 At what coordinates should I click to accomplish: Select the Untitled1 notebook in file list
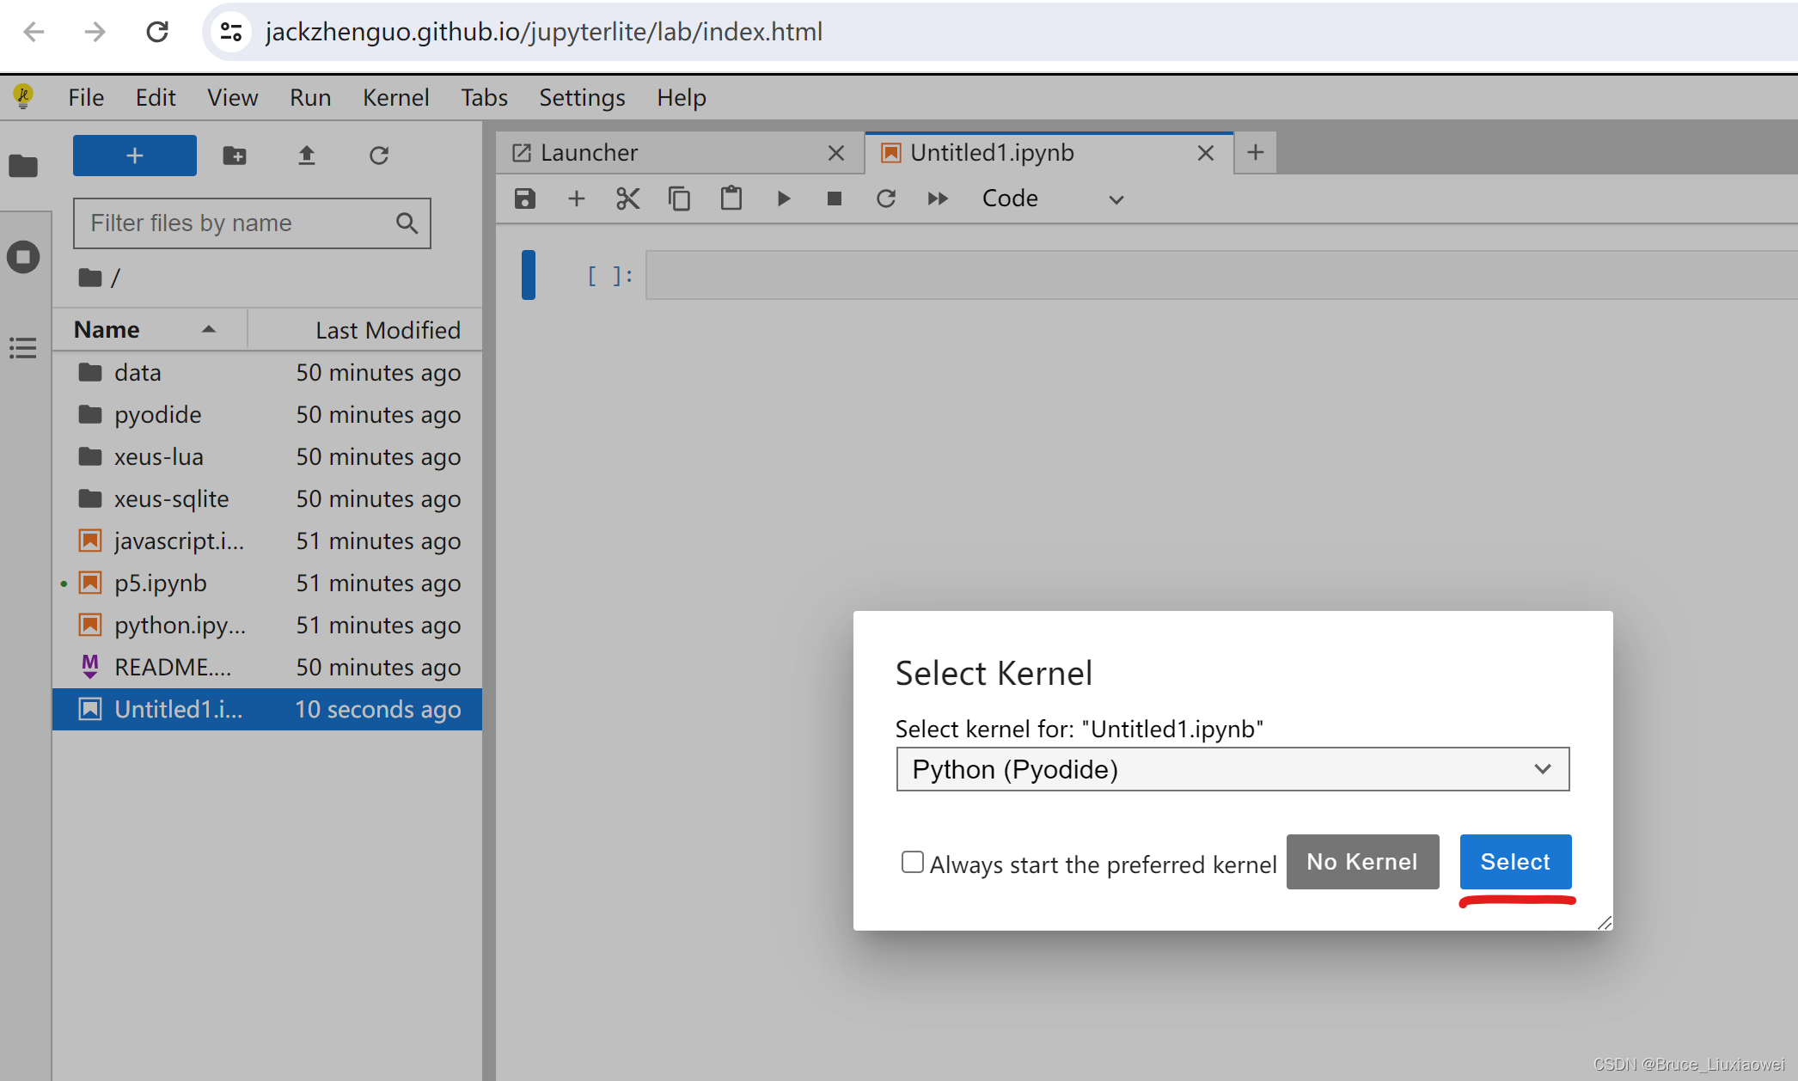[267, 710]
